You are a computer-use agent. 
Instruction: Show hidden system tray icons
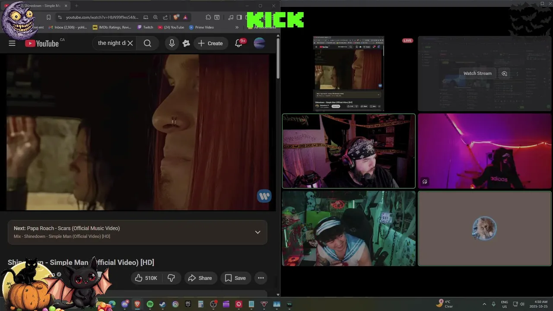(x=484, y=304)
